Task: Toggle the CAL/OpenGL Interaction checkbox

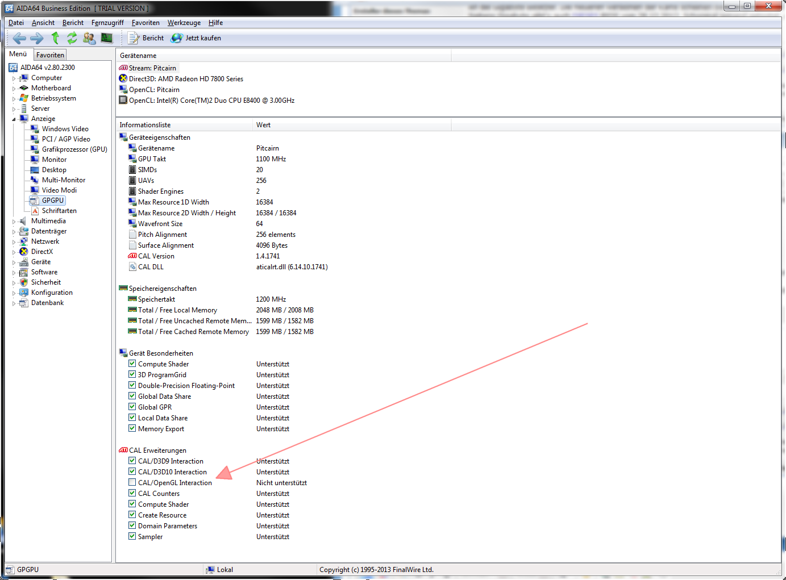Action: (132, 483)
